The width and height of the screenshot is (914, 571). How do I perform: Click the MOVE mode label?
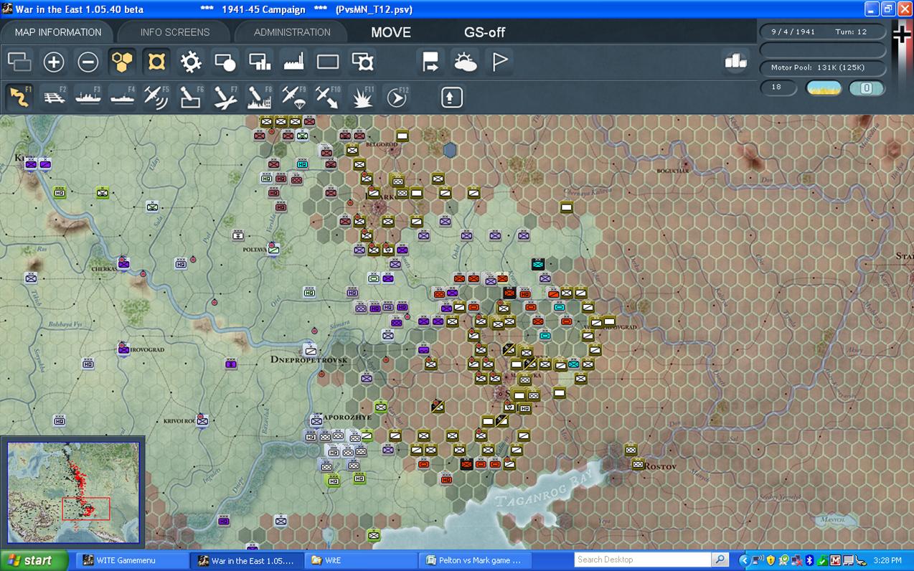[391, 32]
